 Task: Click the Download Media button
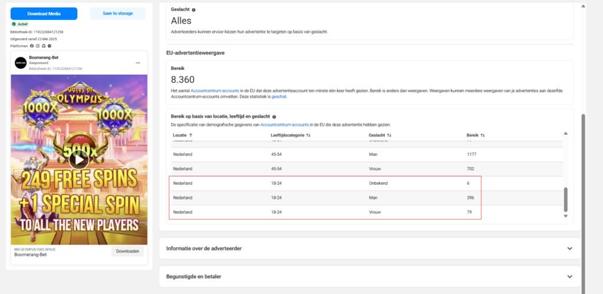tap(44, 14)
